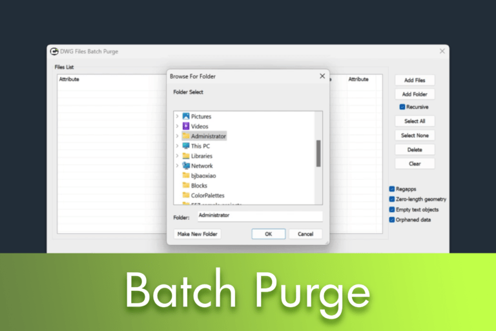Image resolution: width=496 pixels, height=331 pixels.
Task: Select Libraries in the tree
Action: (x=201, y=156)
